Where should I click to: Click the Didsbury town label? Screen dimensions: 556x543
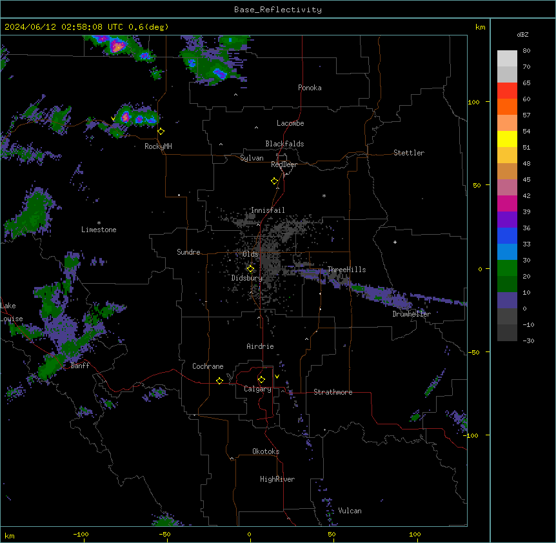[247, 278]
